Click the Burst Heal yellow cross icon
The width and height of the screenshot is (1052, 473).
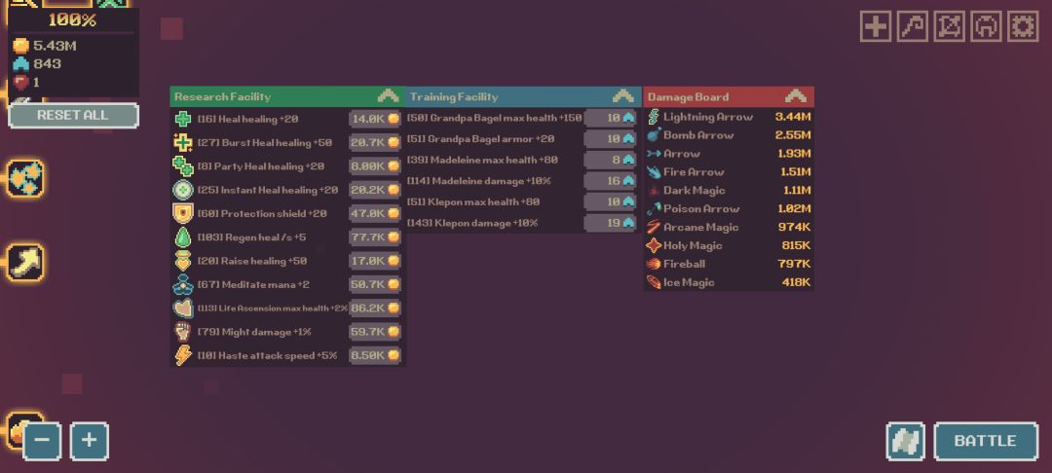pyautogui.click(x=183, y=143)
